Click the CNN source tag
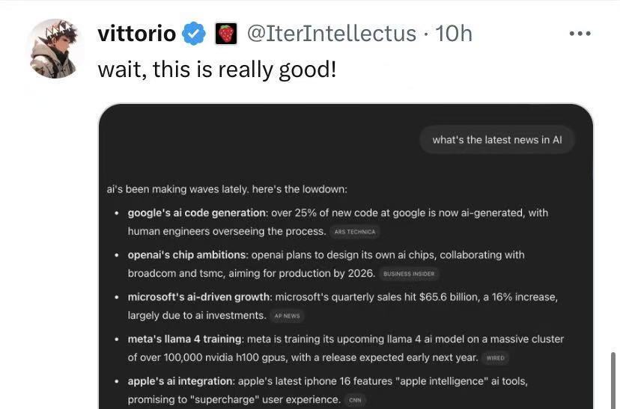Image resolution: width=620 pixels, height=409 pixels. [x=355, y=400]
